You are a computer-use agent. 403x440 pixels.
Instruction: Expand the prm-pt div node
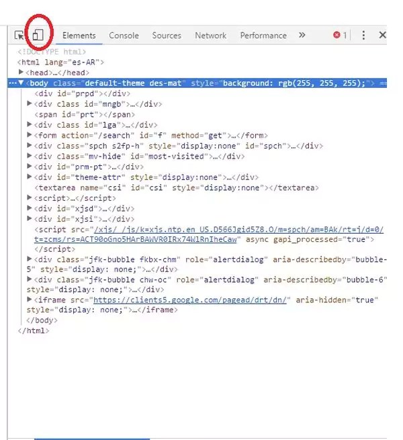pyautogui.click(x=29, y=166)
